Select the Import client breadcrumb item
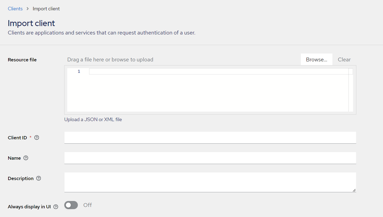 point(46,9)
